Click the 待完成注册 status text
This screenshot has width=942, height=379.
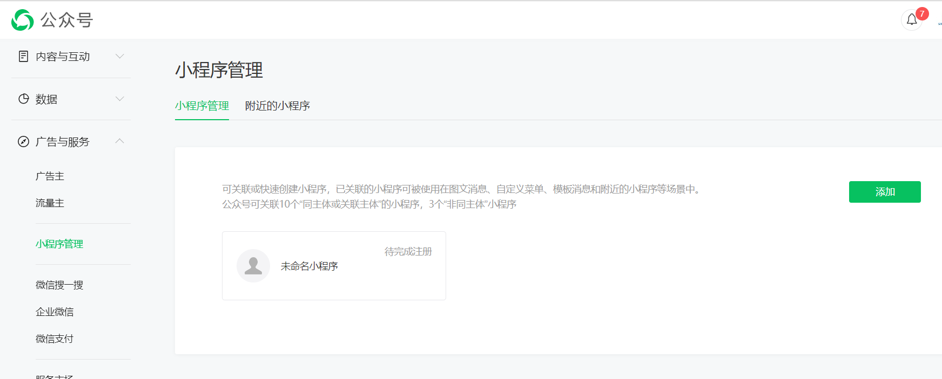coord(408,252)
